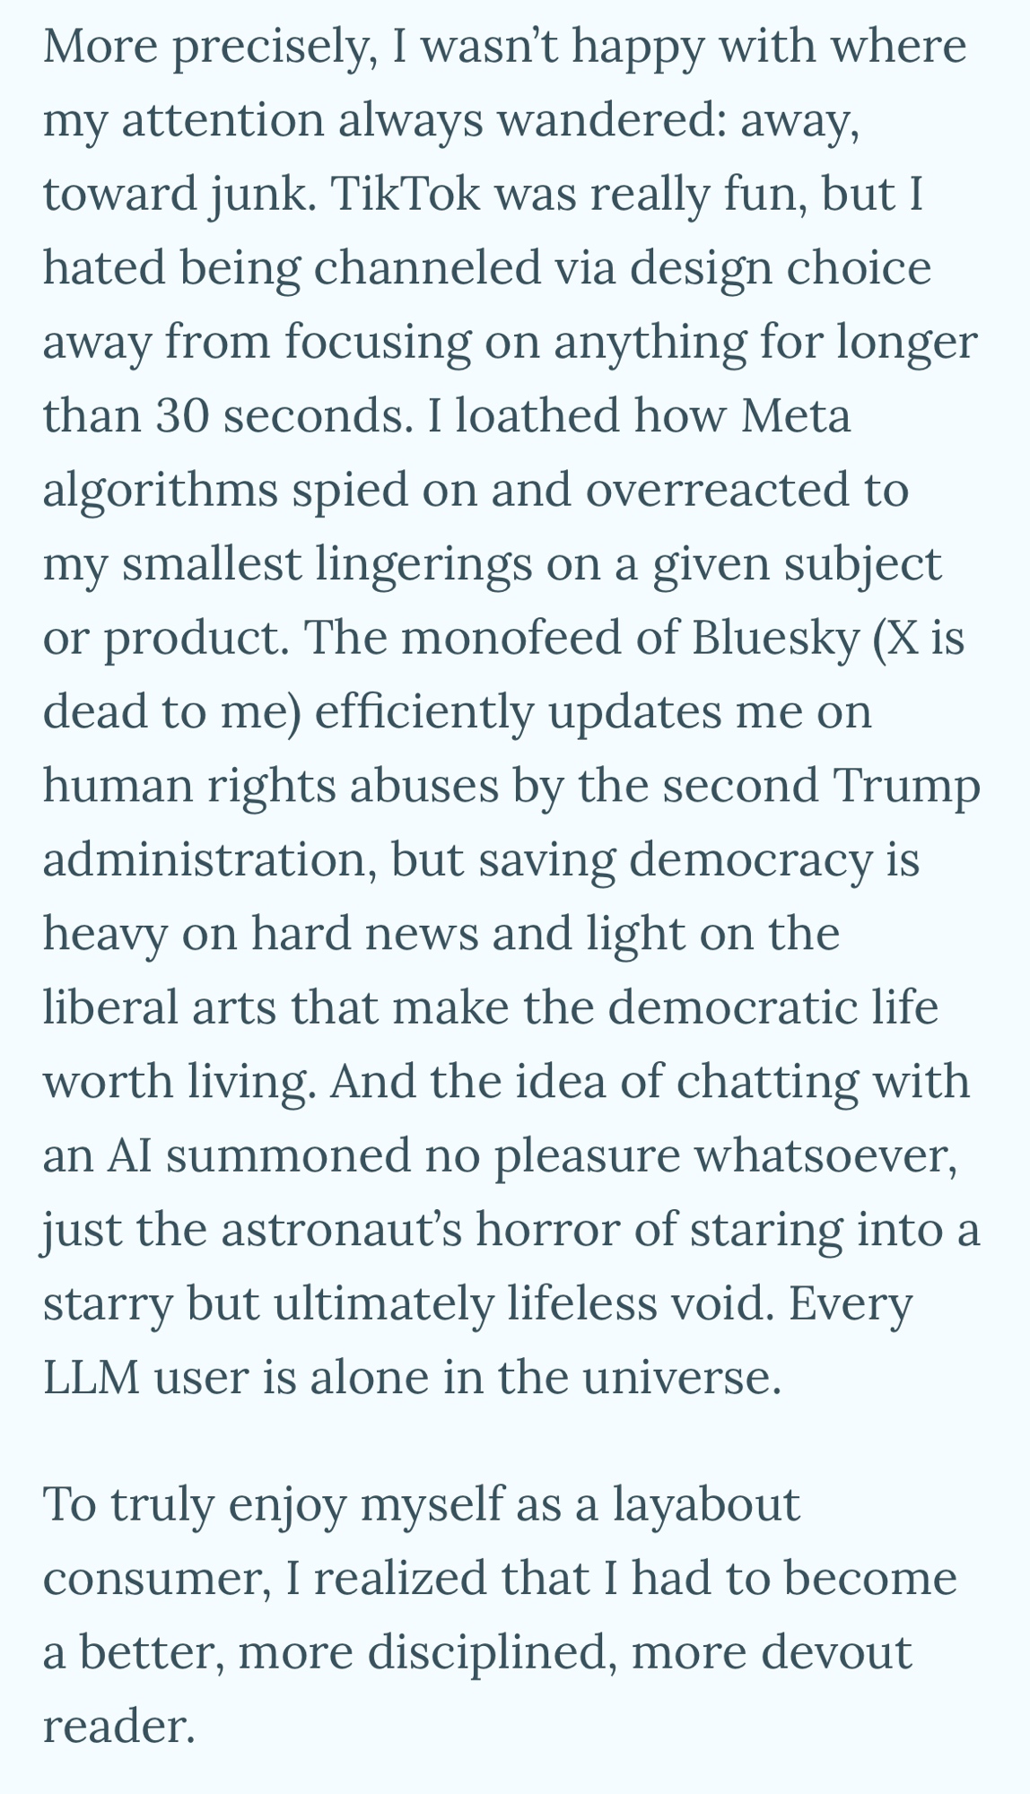Click the word "layabout" in the last paragraph

tap(705, 1503)
